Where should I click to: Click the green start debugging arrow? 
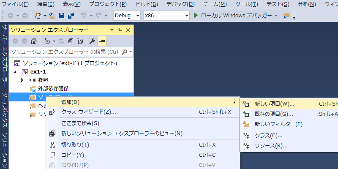(196, 16)
